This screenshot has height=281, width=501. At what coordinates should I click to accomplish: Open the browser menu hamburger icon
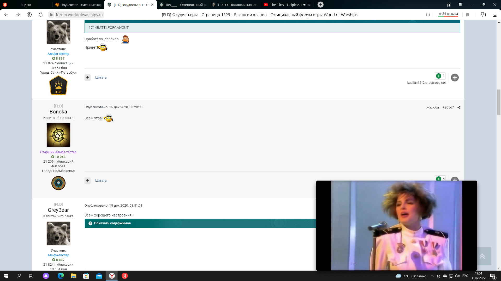pos(460,5)
